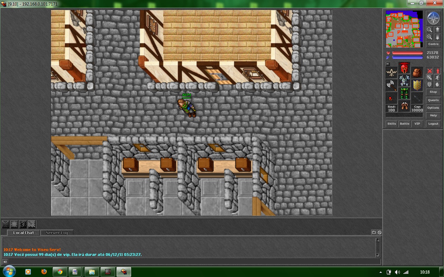Move minimap one floor up
The image size is (444, 277).
click(x=437, y=30)
